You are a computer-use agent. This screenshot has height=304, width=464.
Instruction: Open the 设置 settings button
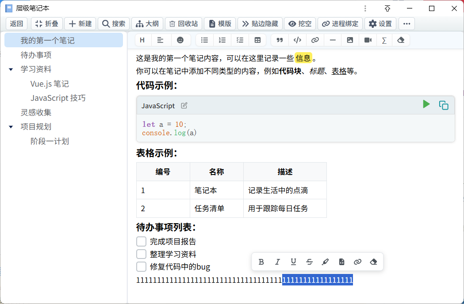pos(380,24)
